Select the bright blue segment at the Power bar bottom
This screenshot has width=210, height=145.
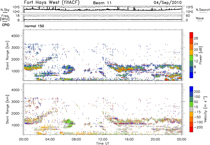[191, 75]
